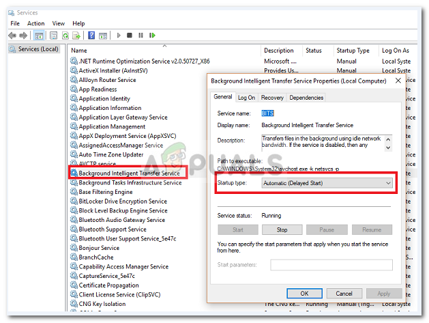Click the Start Service play icon
The height and width of the screenshot is (323, 429).
point(119,36)
